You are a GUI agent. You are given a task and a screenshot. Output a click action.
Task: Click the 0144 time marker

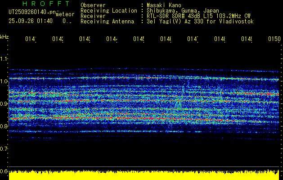[x=112, y=39]
